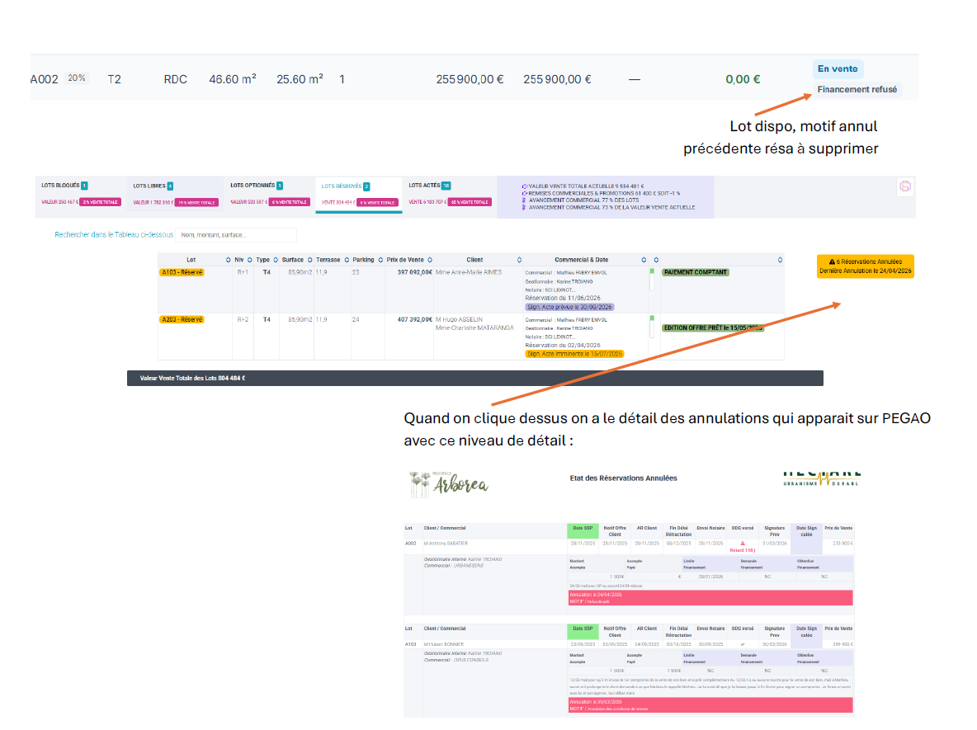Click the En vente status badge
The height and width of the screenshot is (730, 977).
point(838,68)
